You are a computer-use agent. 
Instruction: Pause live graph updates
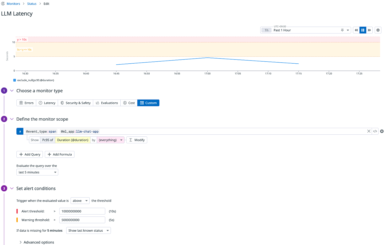coord(363,30)
